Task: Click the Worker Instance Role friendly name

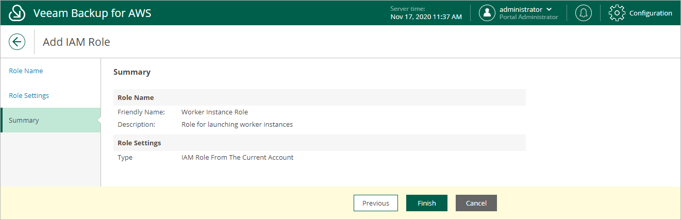Action: pyautogui.click(x=214, y=112)
